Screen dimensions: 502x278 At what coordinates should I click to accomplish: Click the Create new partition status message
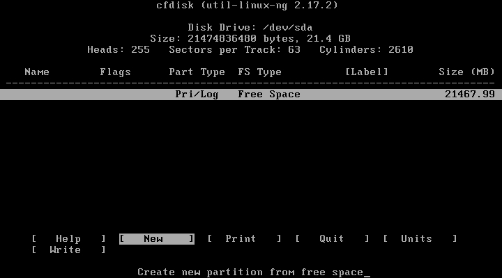point(250,272)
